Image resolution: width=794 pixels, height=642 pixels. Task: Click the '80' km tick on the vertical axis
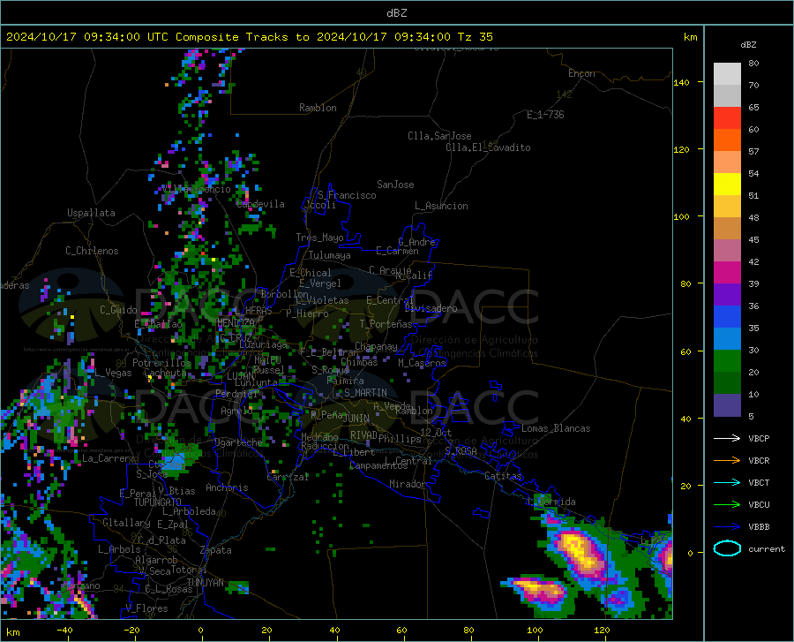[x=685, y=283]
